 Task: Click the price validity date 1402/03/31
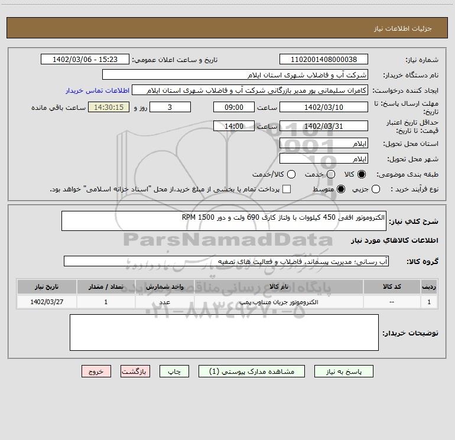[324, 126]
